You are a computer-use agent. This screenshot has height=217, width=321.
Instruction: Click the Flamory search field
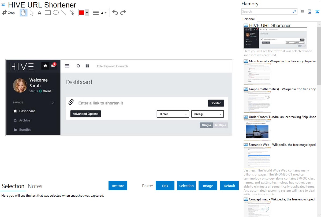click(267, 12)
